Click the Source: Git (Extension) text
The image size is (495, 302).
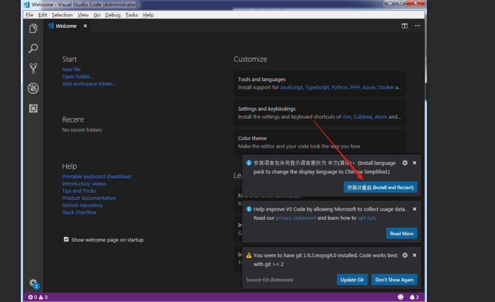click(269, 280)
